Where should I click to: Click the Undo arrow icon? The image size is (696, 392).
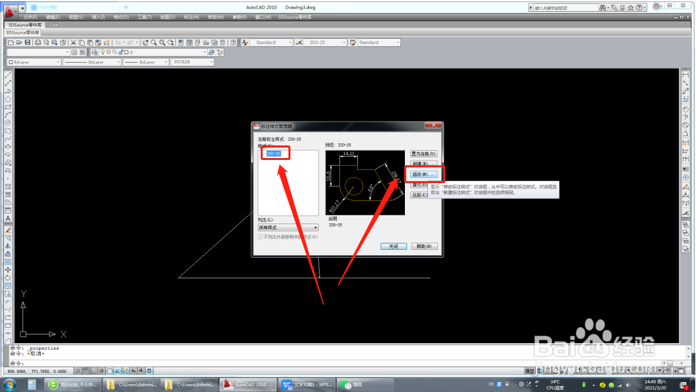point(118,42)
